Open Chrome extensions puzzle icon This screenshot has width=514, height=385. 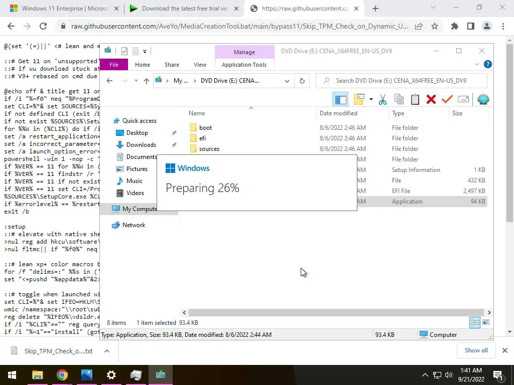tap(454, 26)
